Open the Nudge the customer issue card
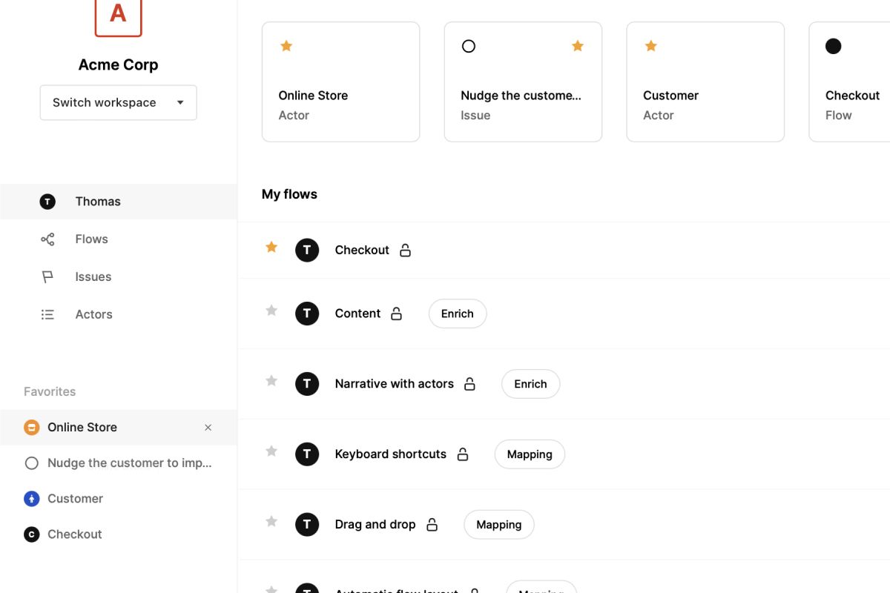 (523, 82)
